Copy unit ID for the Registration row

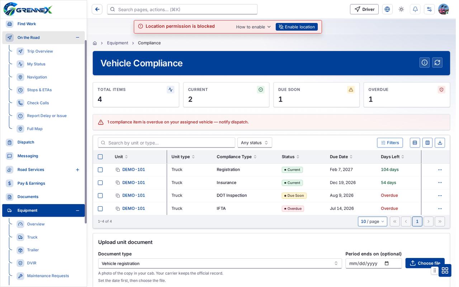118,170
